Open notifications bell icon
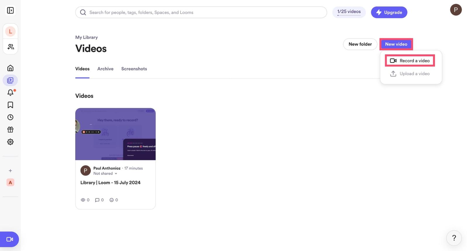The height and width of the screenshot is (251, 468). 10,93
